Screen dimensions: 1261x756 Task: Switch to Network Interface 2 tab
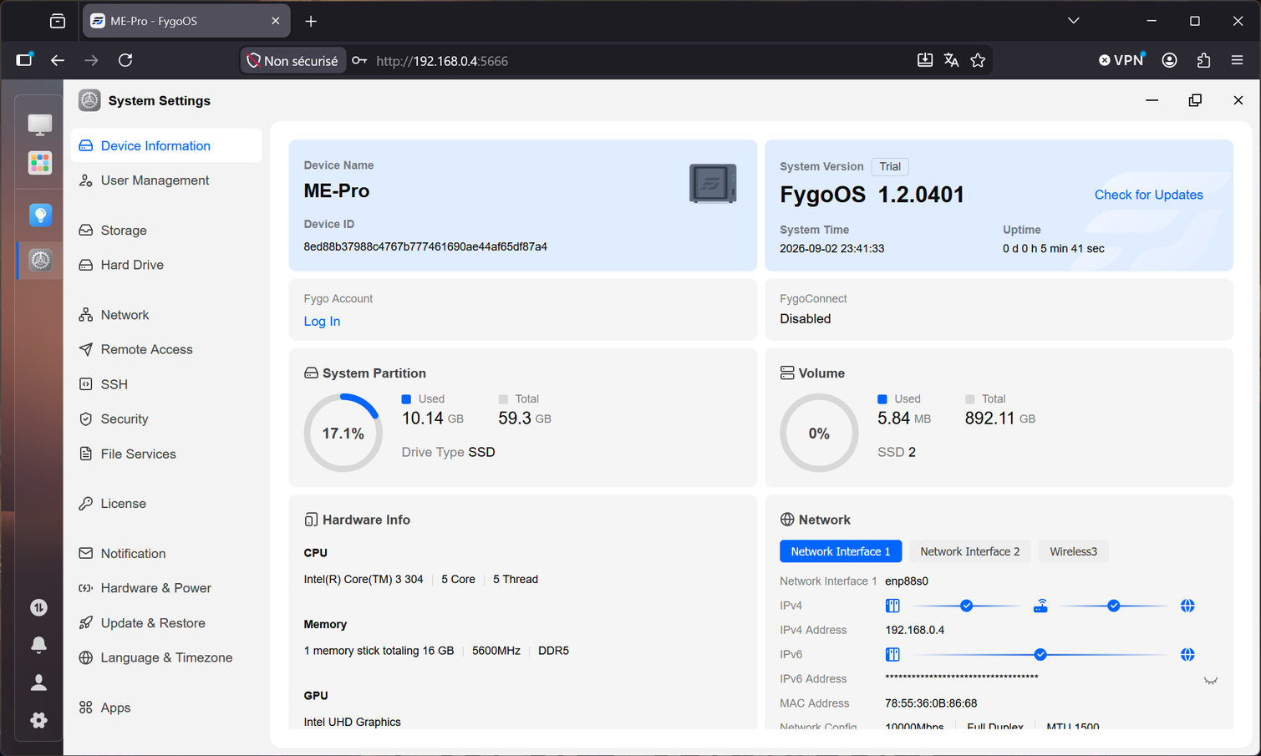tap(969, 551)
